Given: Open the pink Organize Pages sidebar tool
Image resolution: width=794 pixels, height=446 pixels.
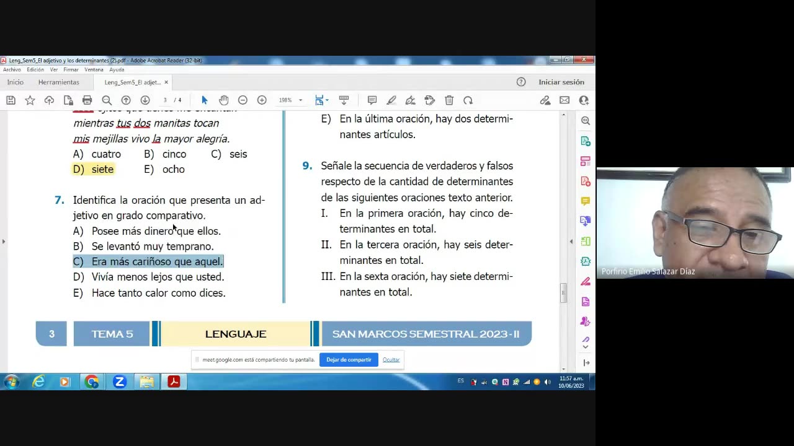Looking at the screenshot, I should click(586, 161).
